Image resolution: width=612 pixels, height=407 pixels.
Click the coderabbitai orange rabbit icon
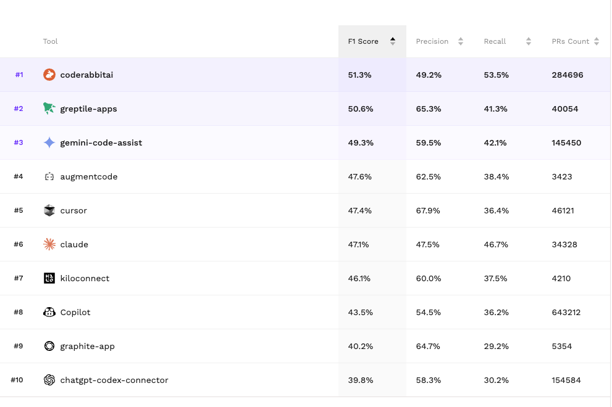tap(49, 74)
